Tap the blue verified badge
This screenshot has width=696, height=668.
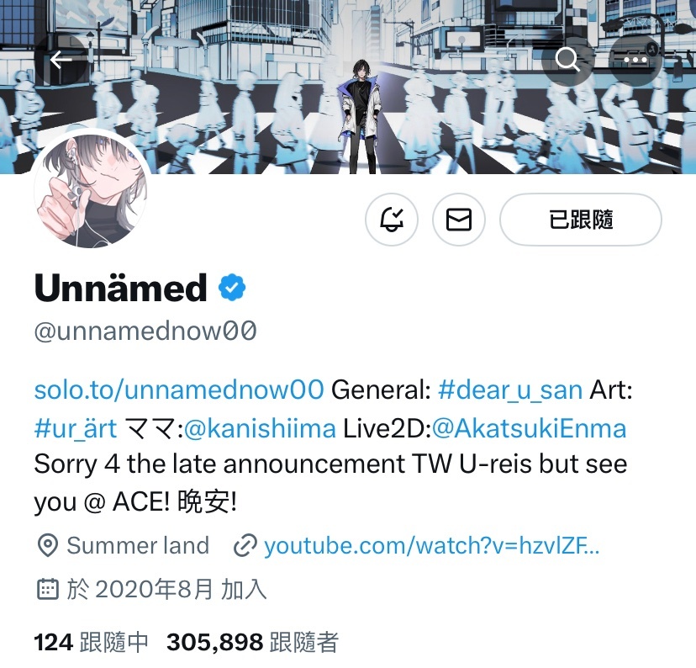(x=232, y=288)
